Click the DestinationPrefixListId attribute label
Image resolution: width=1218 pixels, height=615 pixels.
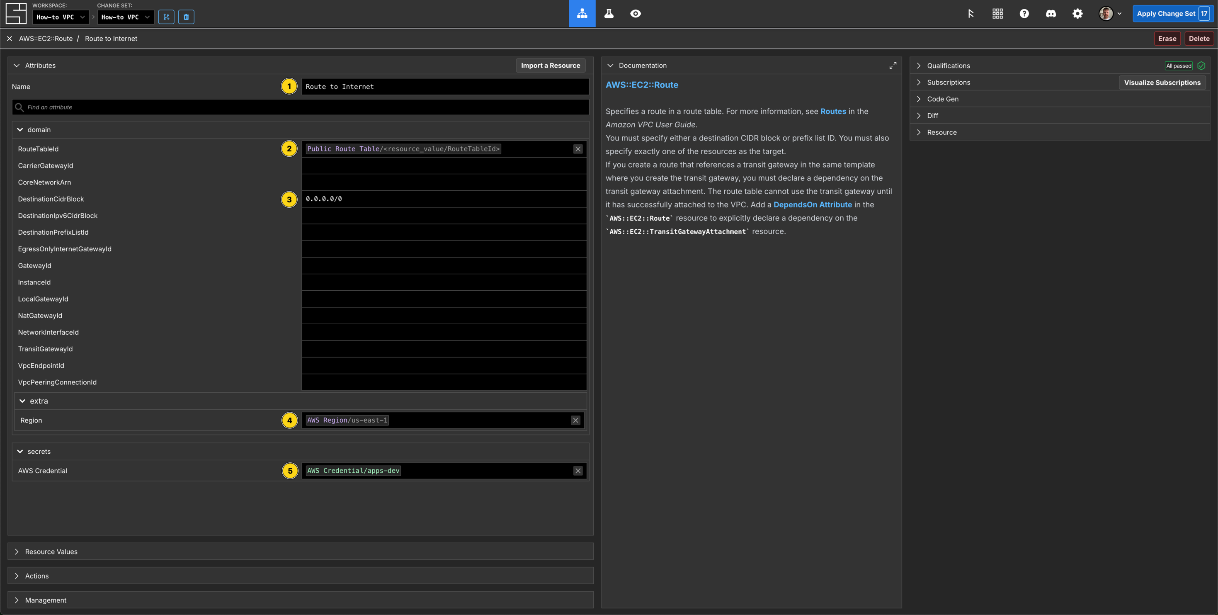point(53,232)
